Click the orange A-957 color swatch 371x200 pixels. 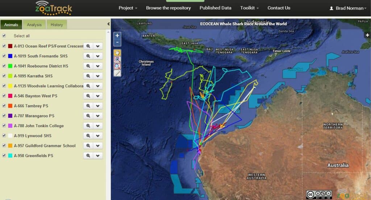(10, 145)
